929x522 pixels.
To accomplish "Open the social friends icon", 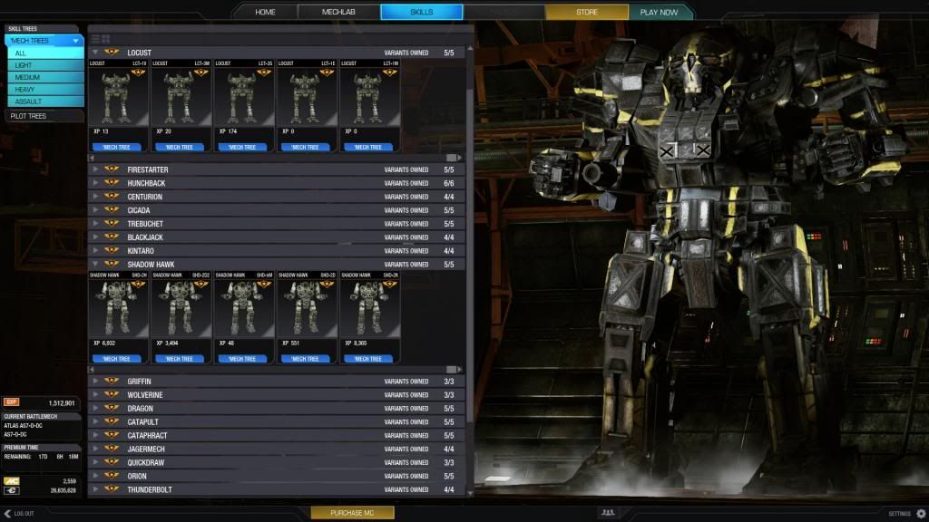I will point(608,513).
